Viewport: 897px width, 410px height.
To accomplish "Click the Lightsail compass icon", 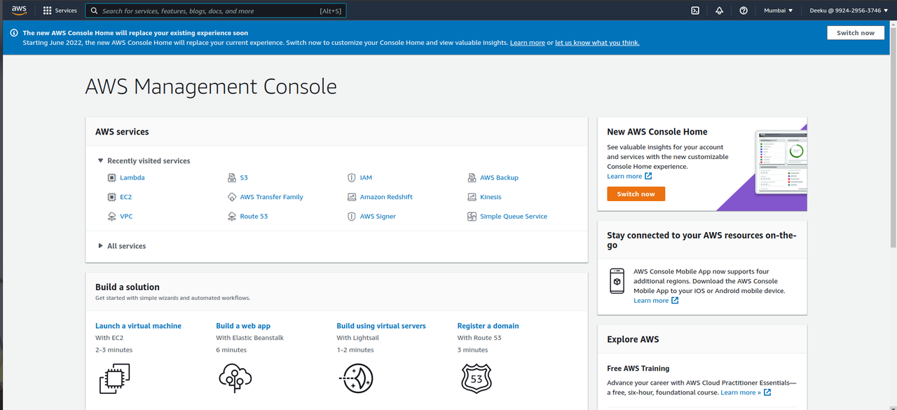I will point(356,378).
